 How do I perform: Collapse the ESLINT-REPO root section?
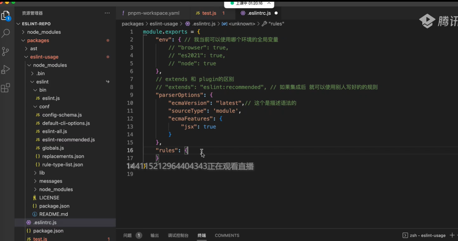click(36, 24)
